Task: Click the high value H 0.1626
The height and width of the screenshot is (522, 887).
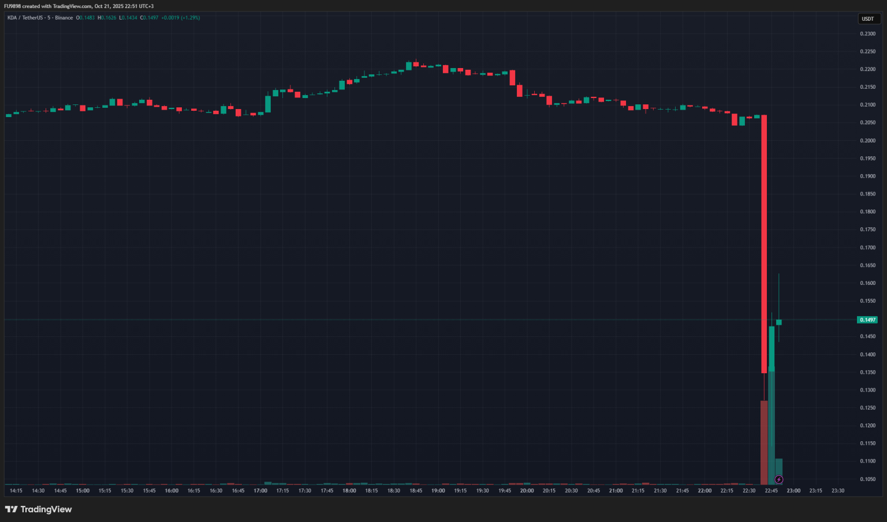Action: click(107, 18)
